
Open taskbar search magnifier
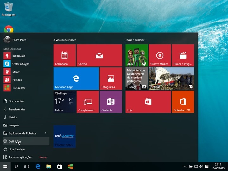16,167
